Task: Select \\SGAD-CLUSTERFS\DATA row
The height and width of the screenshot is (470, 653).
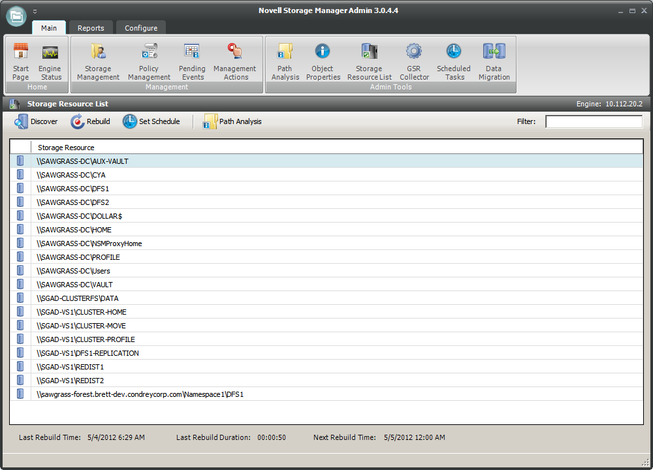Action: [x=326, y=298]
